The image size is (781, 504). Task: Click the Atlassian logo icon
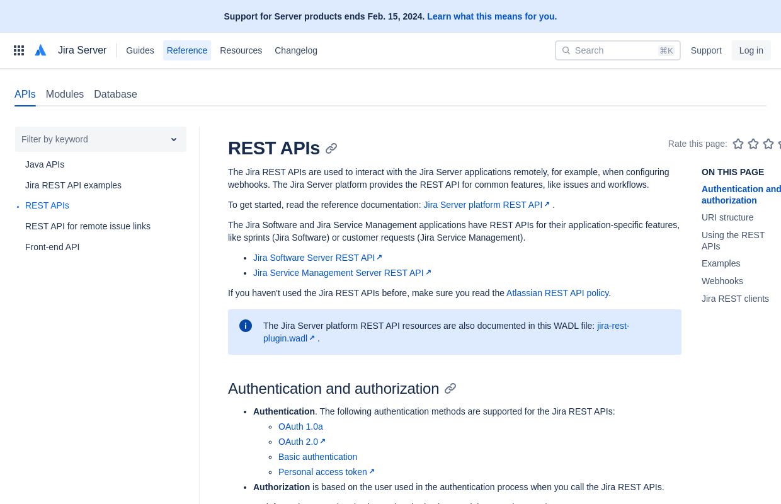(x=40, y=50)
